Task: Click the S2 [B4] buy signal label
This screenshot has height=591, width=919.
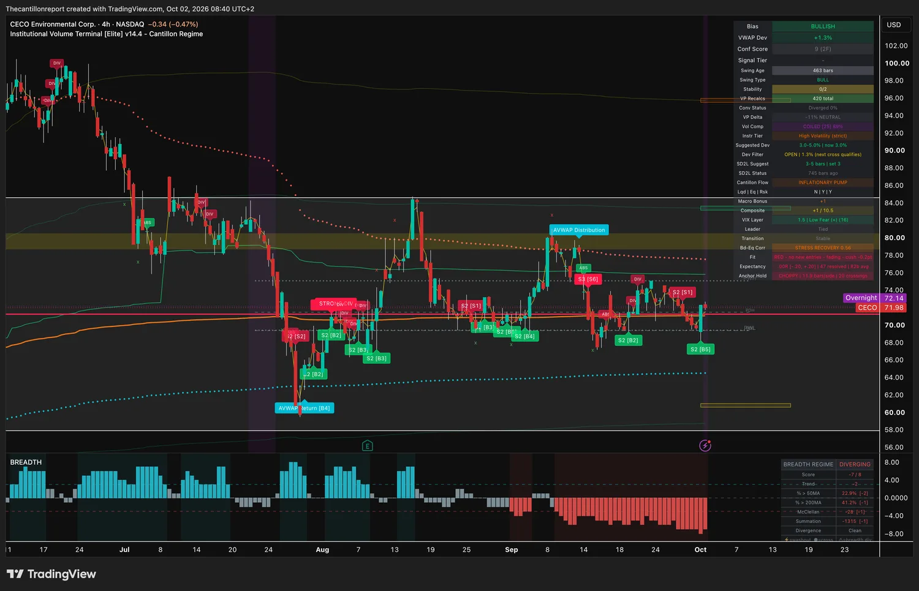Action: [x=524, y=336]
